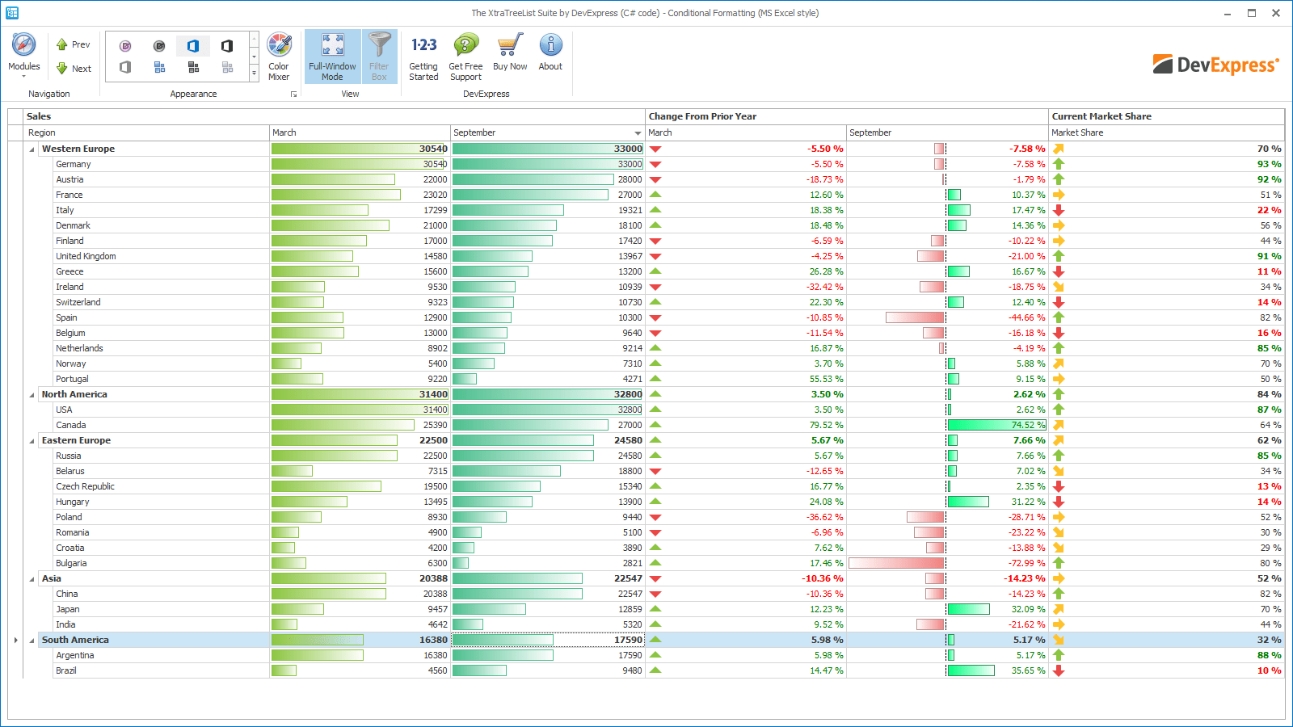This screenshot has height=727, width=1293.
Task: Open the Getting Started guide
Action: (423, 57)
